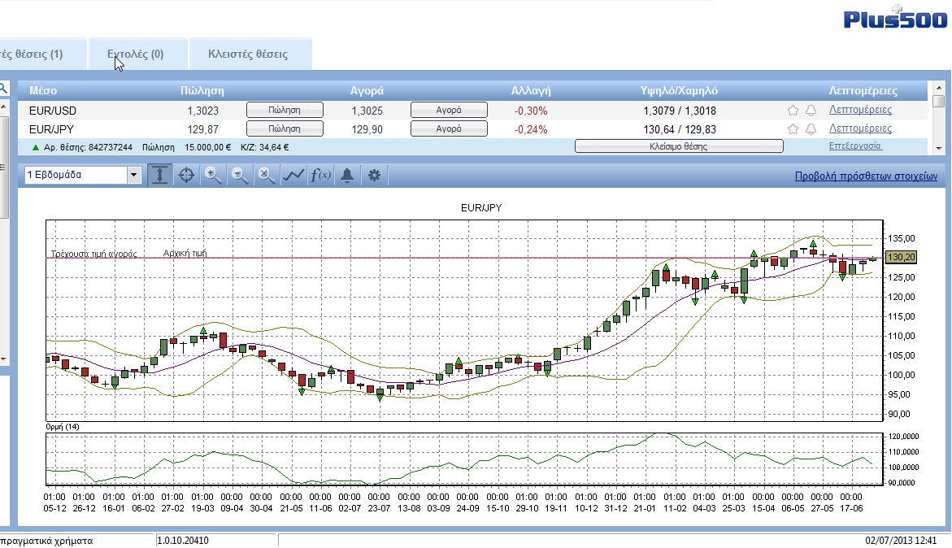Switch chart type using line chart icon
952x548 pixels.
(x=293, y=176)
